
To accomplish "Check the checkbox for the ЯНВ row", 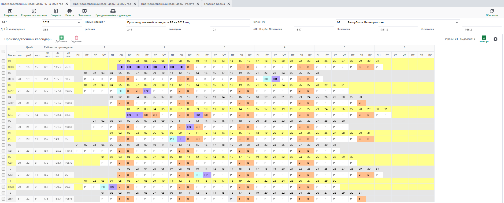I will tap(3, 67).
